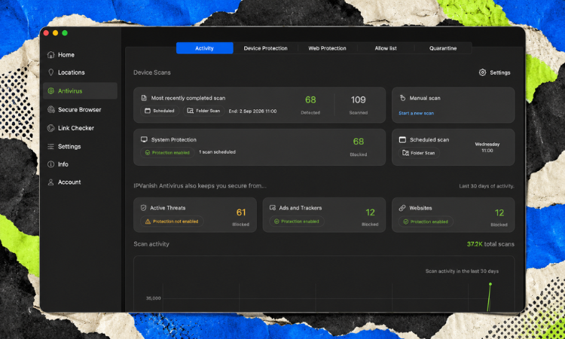Click the sidebar Settings sliders icon
This screenshot has height=339, width=565.
pos(50,146)
